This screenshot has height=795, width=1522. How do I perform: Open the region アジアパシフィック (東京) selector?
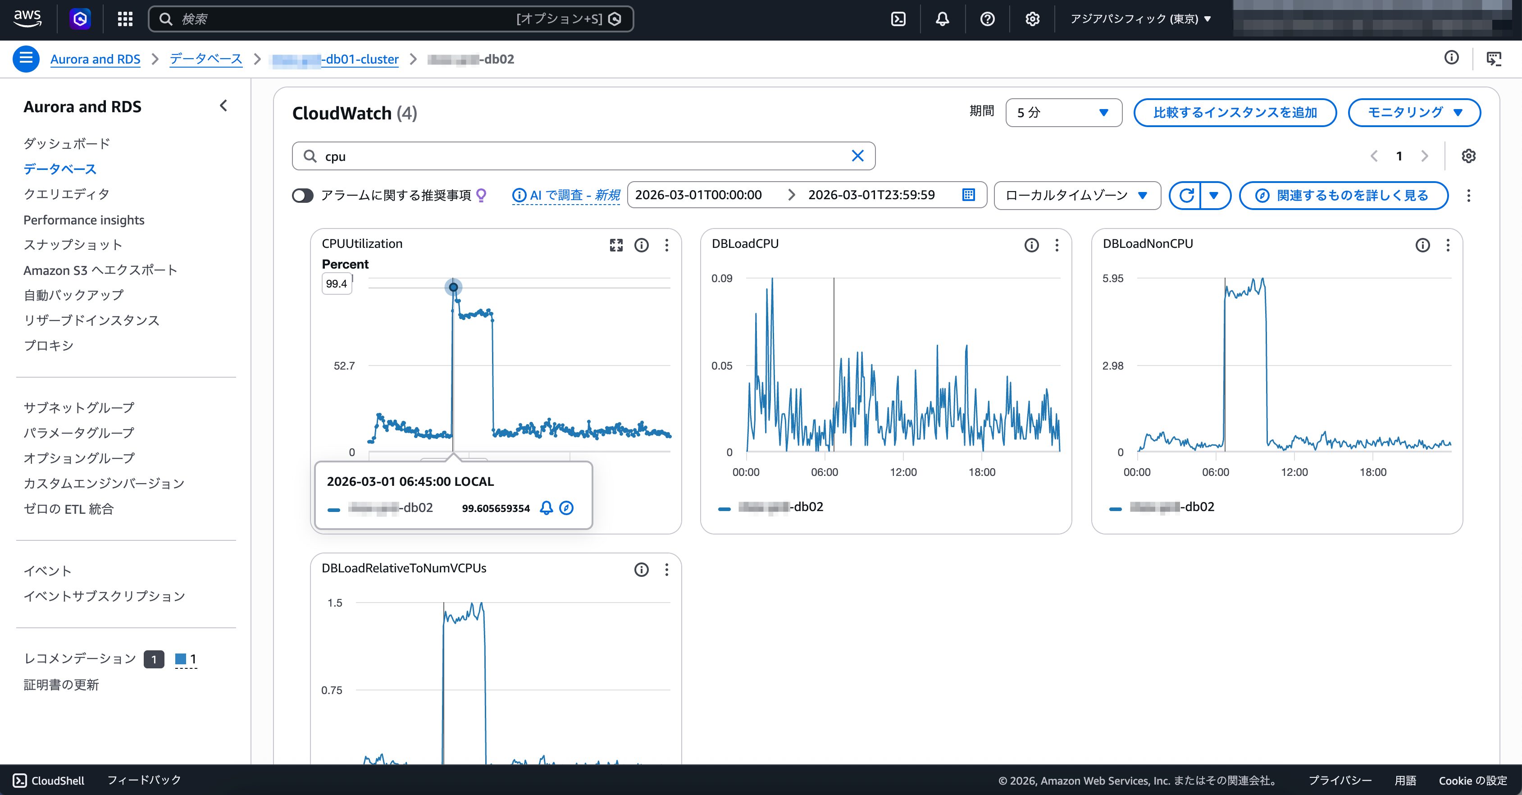[1141, 19]
